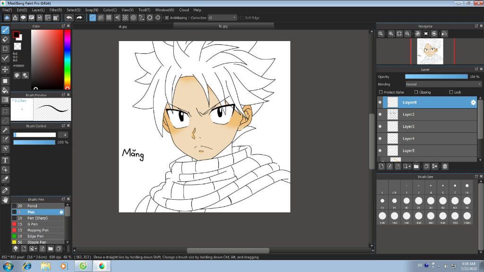Hide Layer4 visibility dot

[x=380, y=138]
